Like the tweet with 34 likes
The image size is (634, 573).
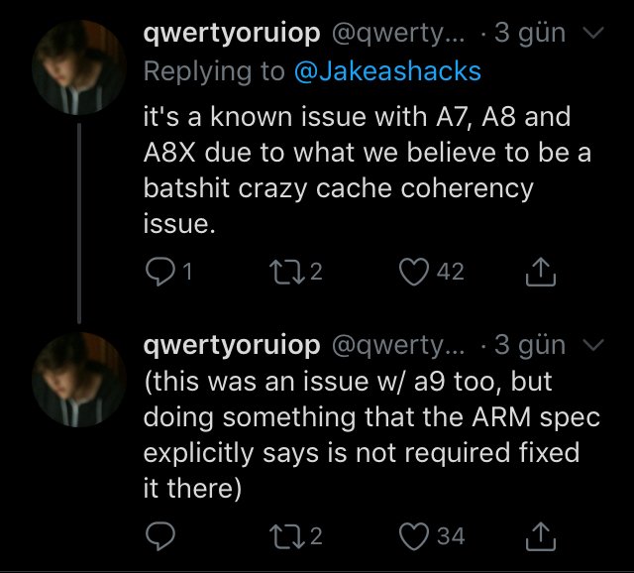pos(417,536)
